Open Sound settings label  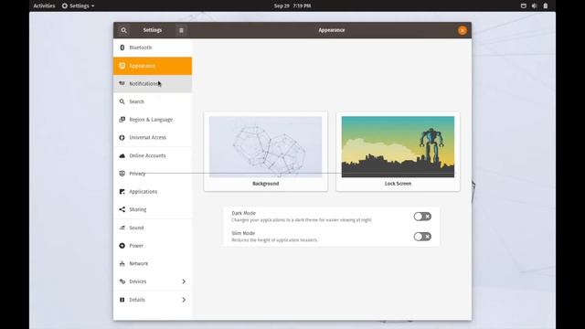pos(136,228)
